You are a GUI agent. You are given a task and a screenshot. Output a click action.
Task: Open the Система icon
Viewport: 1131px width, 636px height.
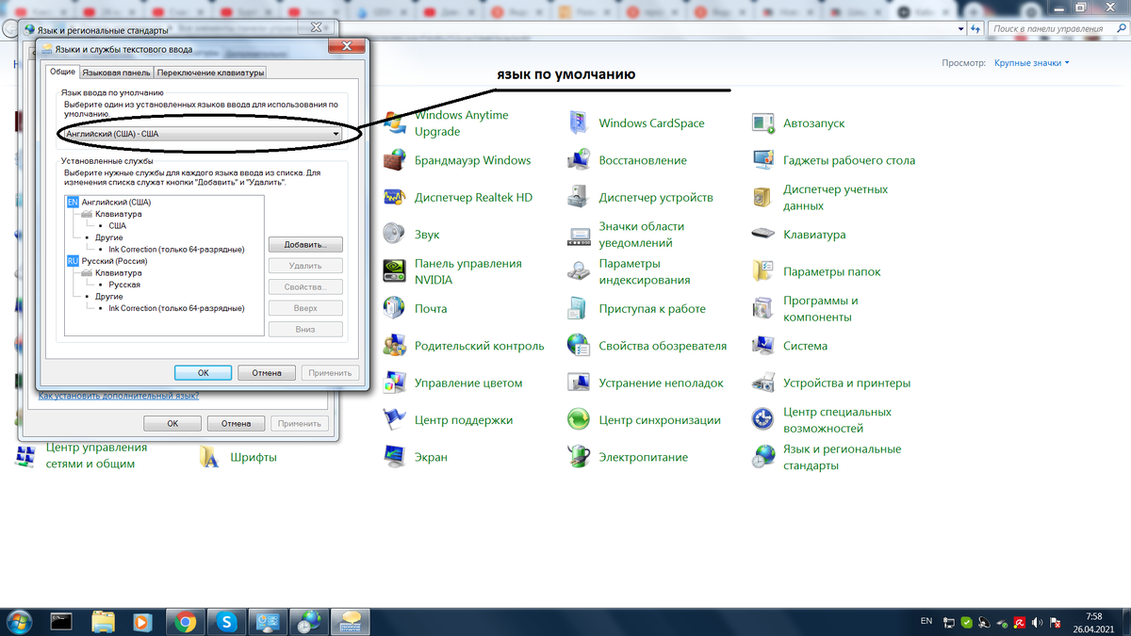coord(763,346)
